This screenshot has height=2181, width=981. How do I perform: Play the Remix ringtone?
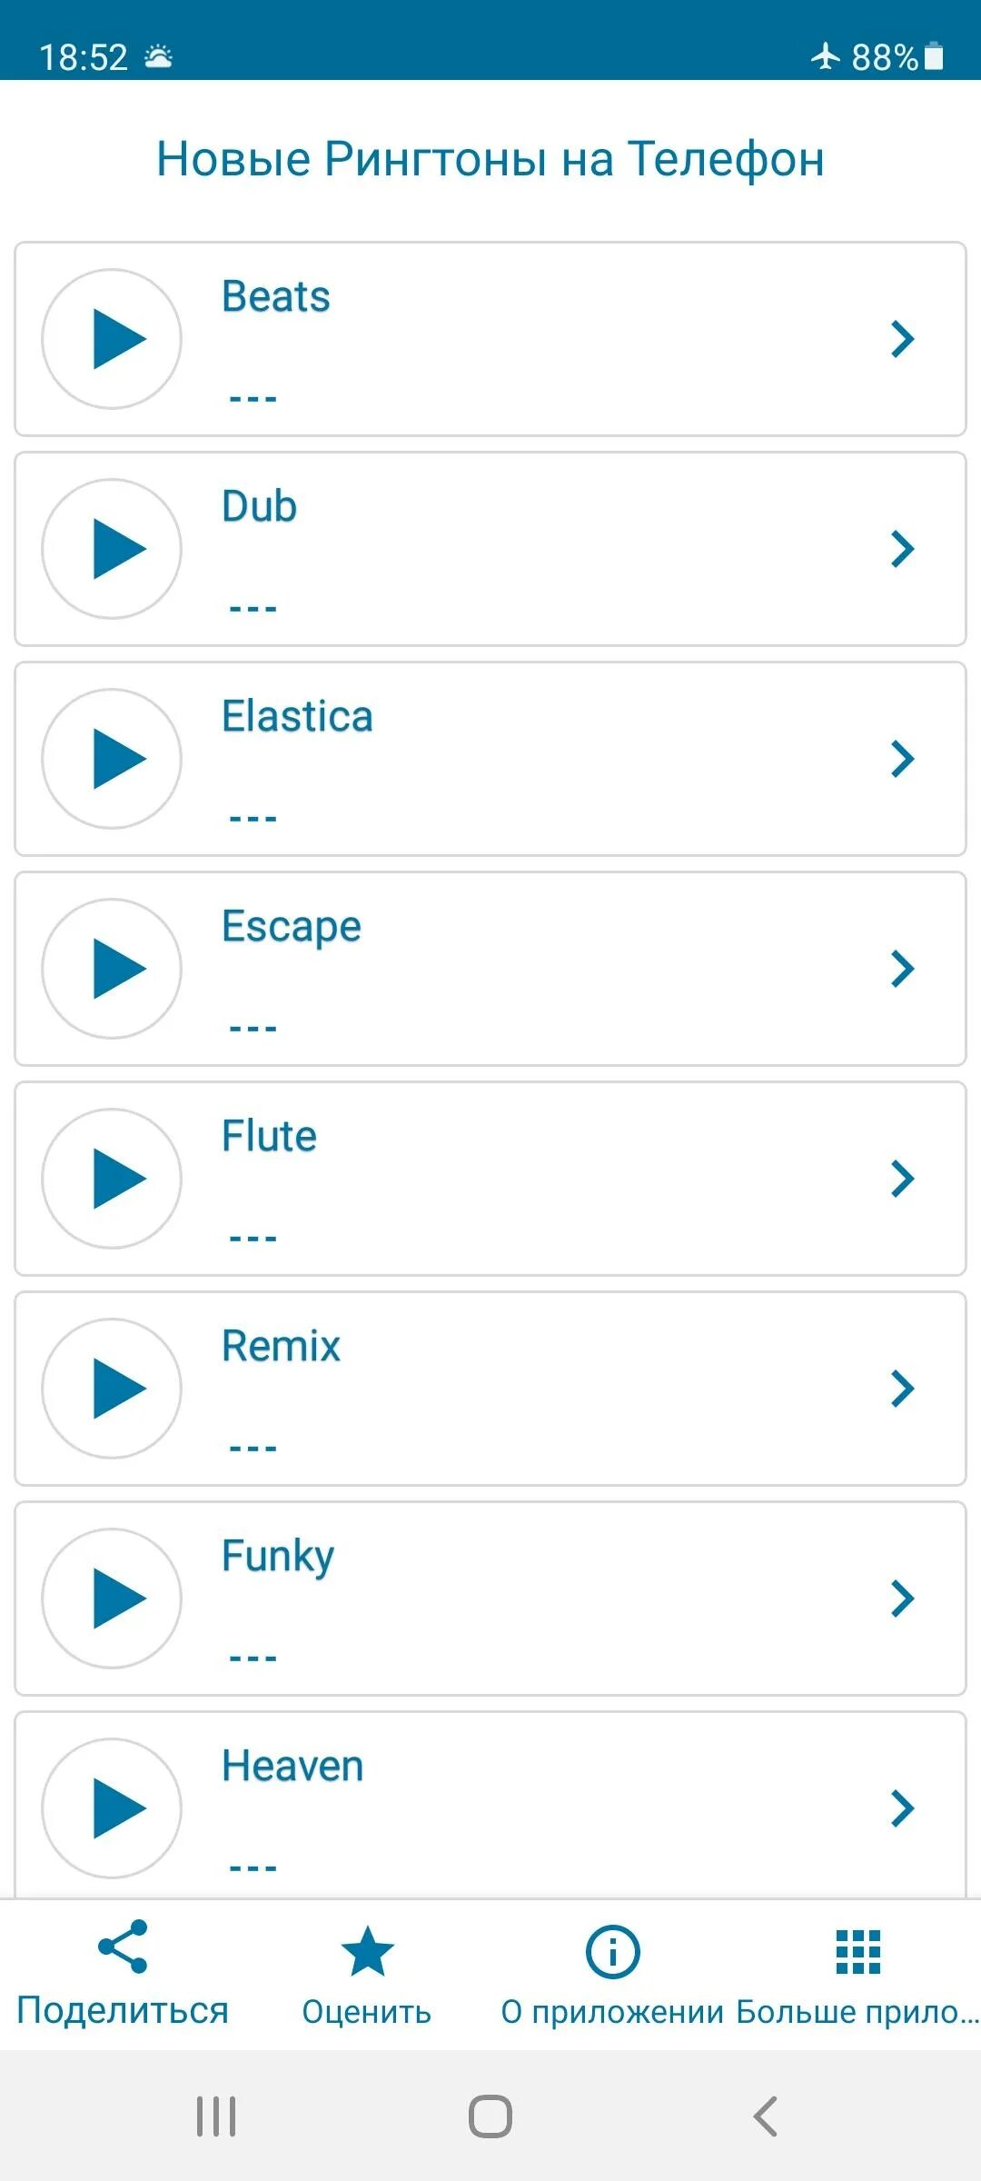[x=112, y=1389]
